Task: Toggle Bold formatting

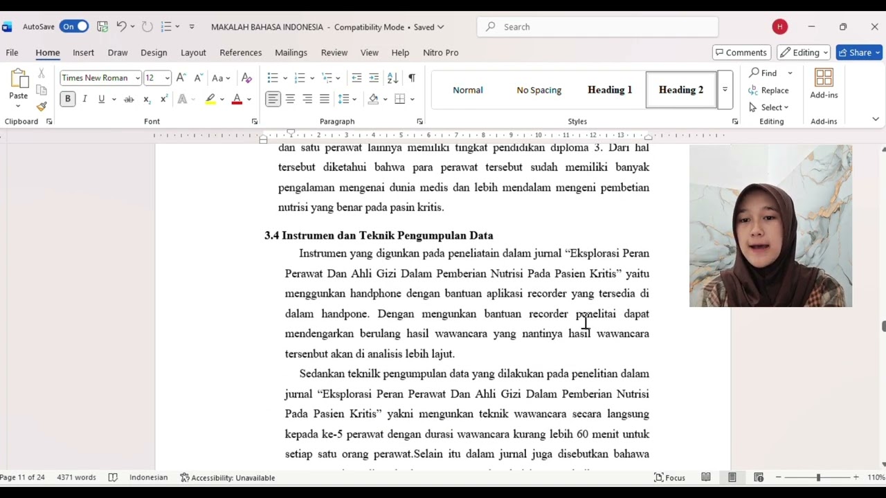Action: pos(68,99)
